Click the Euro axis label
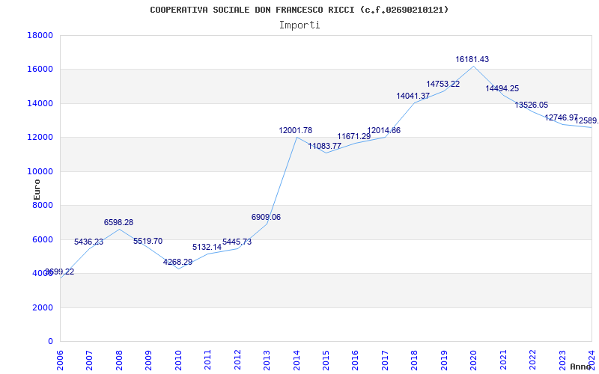 (x=37, y=189)
